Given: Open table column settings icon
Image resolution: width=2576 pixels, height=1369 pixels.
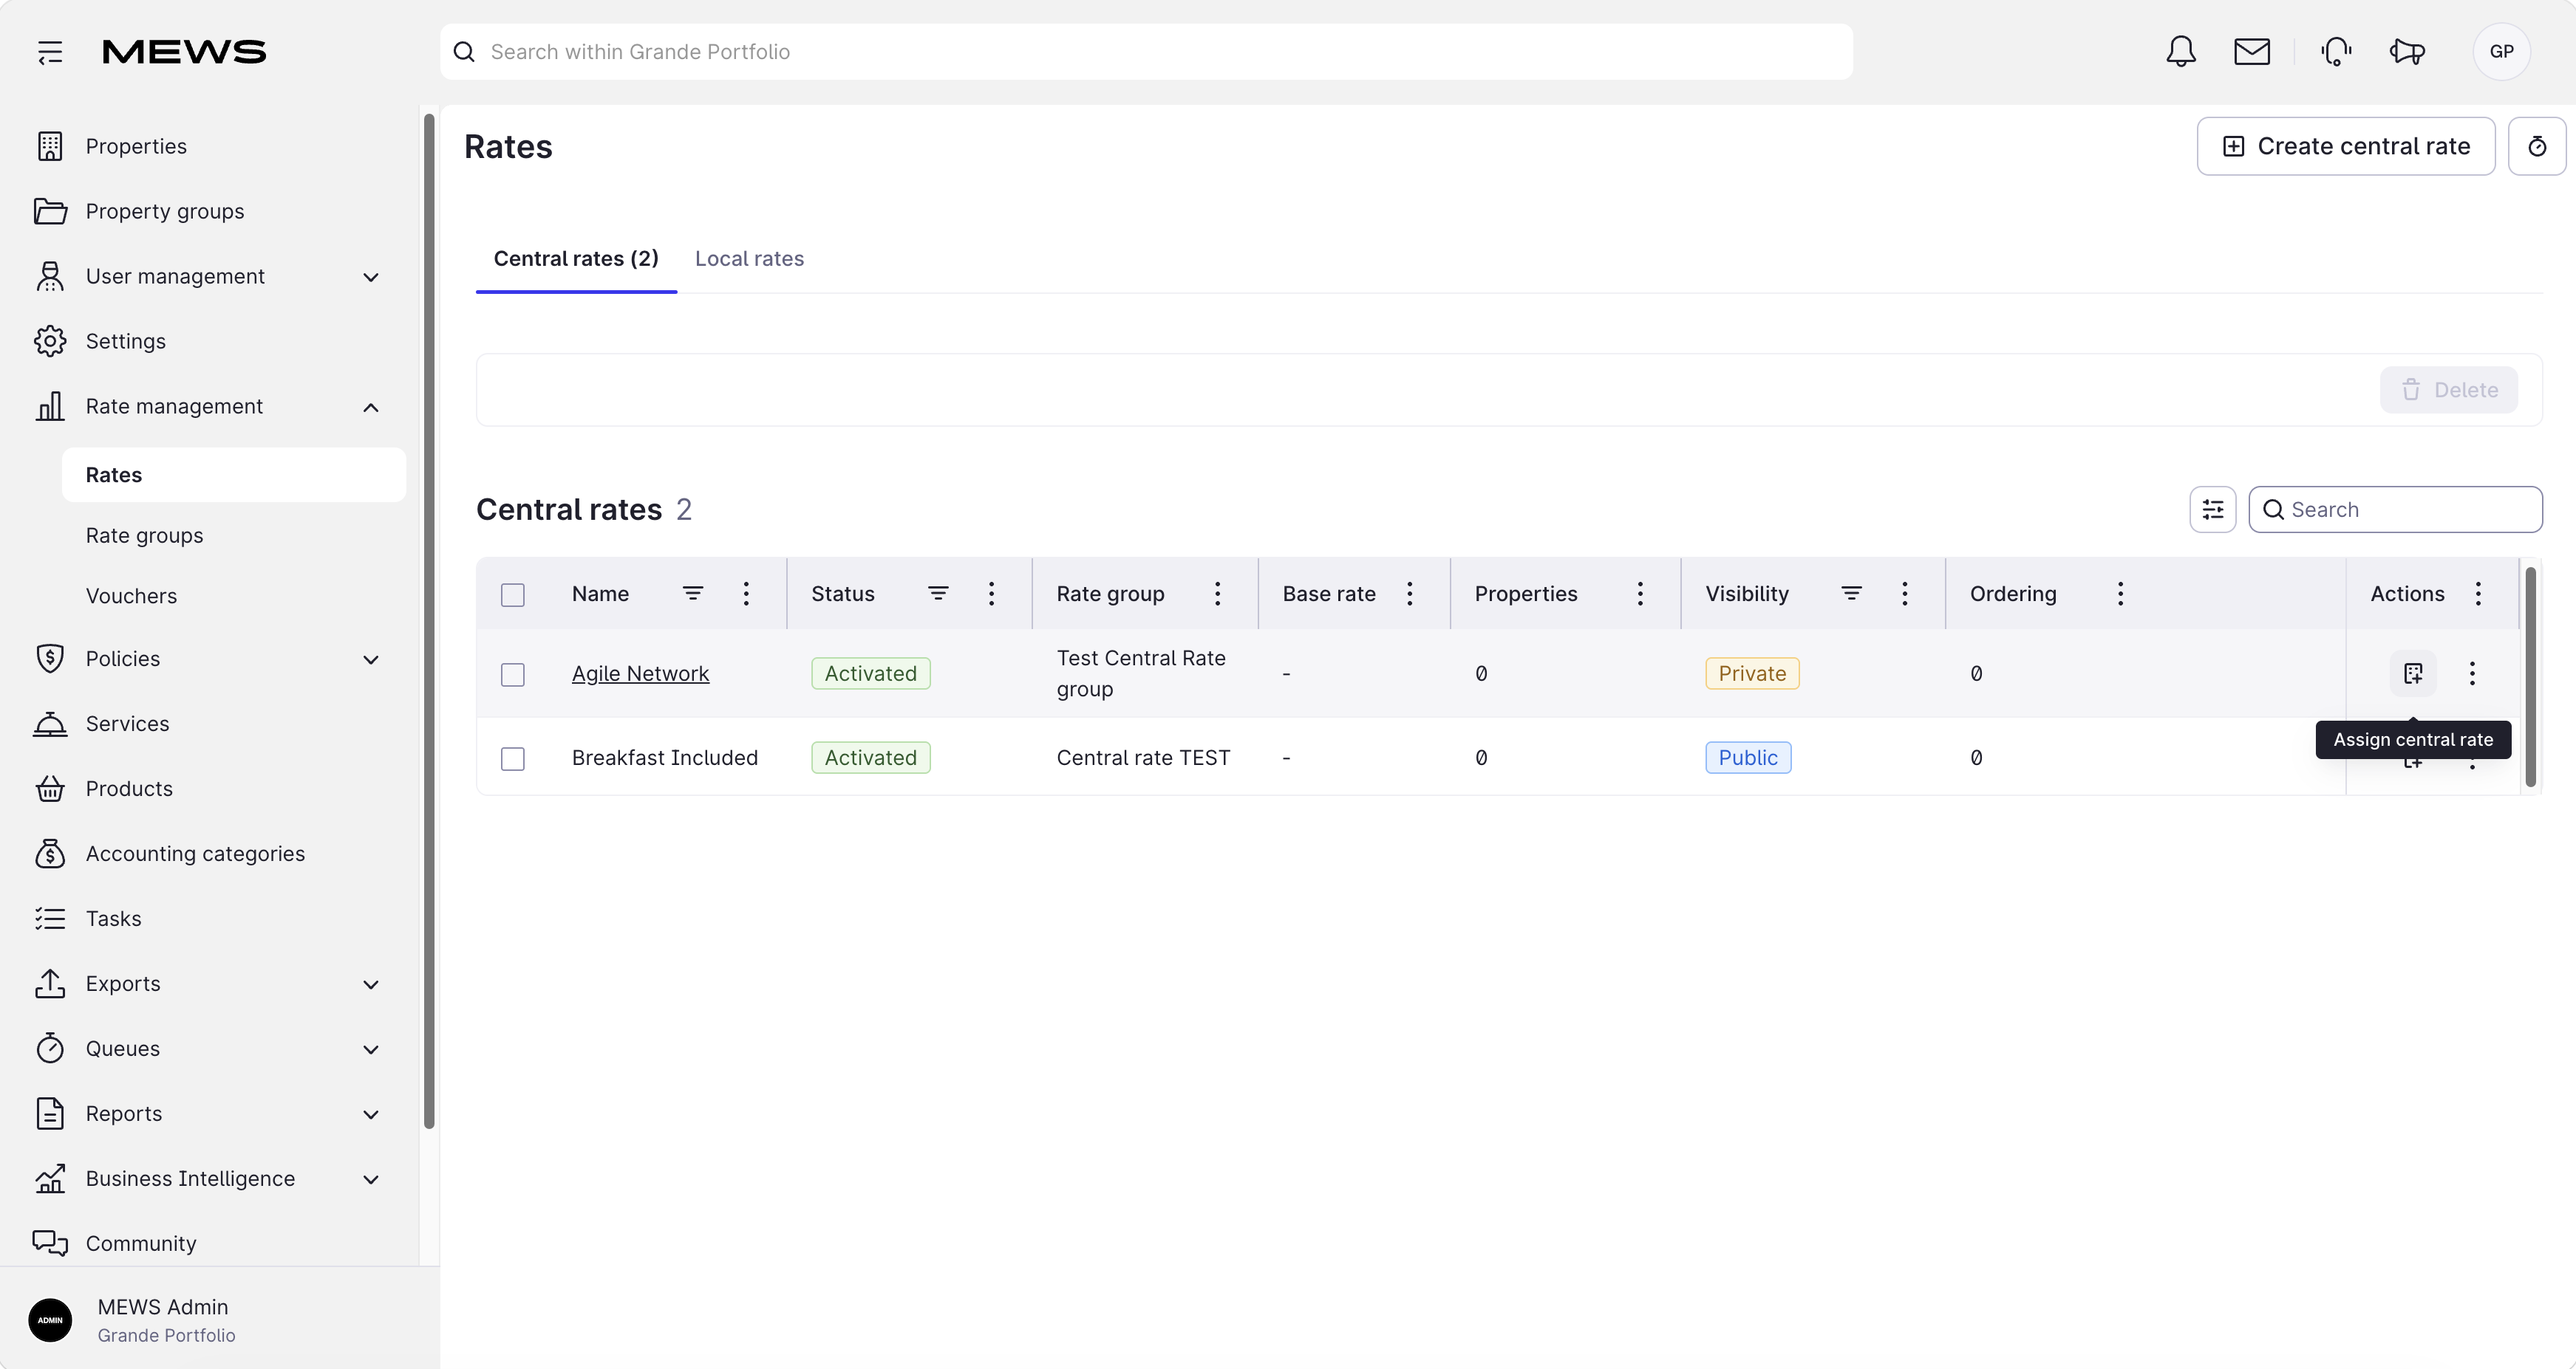Looking at the screenshot, I should (x=2213, y=509).
